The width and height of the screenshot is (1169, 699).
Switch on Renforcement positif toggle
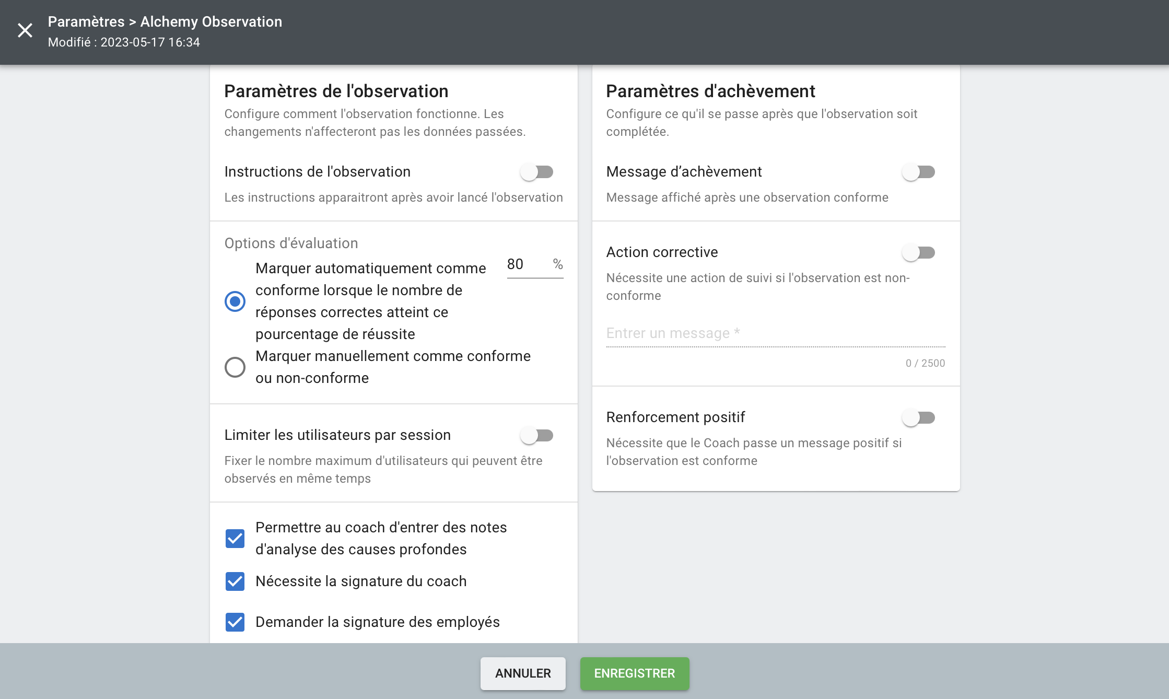point(918,417)
